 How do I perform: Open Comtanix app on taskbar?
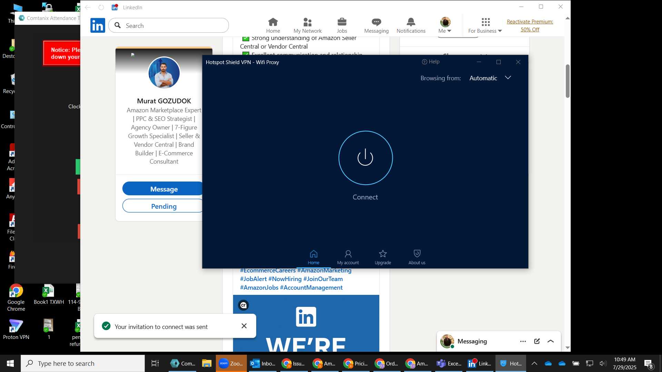[x=182, y=363]
